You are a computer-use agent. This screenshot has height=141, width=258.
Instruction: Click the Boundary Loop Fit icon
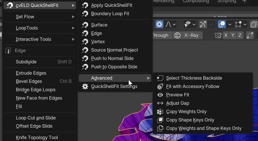click(85, 14)
